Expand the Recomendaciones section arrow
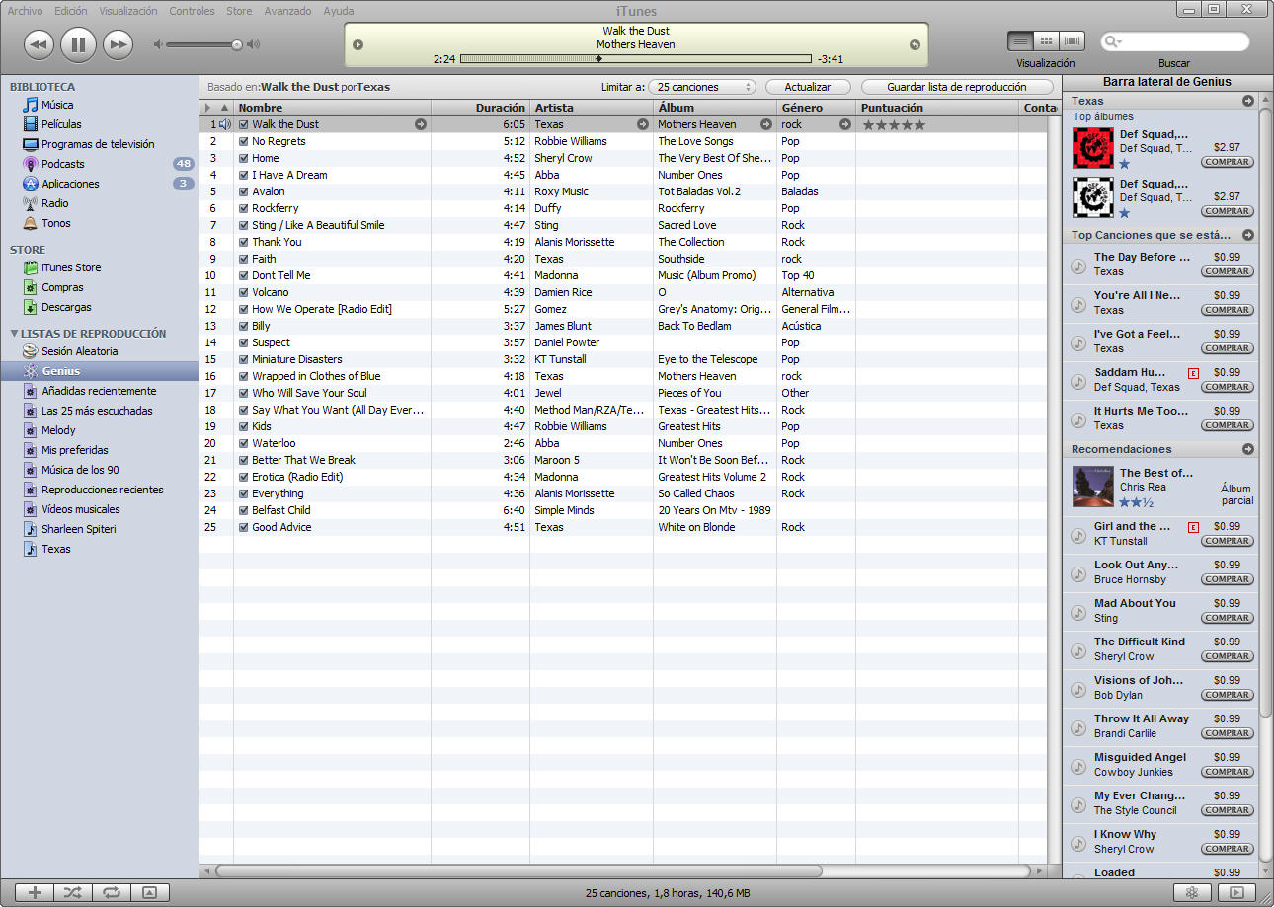This screenshot has height=907, width=1274. coord(1248,449)
